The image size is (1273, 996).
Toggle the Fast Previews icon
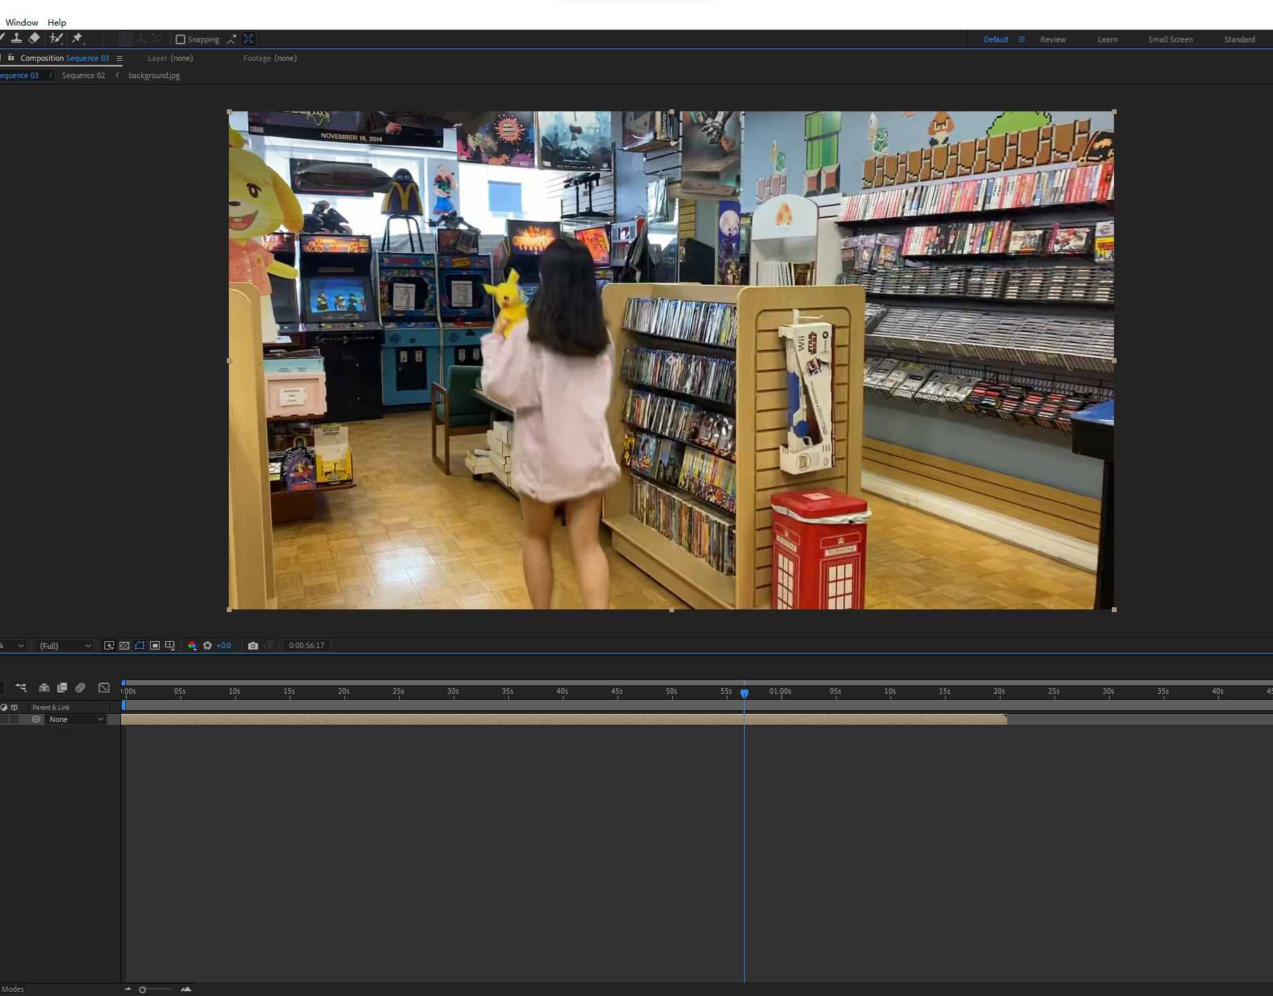click(x=109, y=645)
